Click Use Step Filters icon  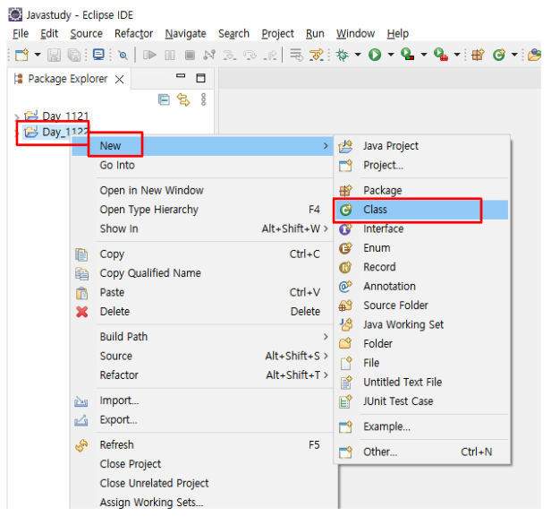coord(317,55)
